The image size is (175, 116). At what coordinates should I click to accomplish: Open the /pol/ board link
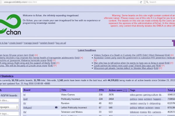coord(25,99)
